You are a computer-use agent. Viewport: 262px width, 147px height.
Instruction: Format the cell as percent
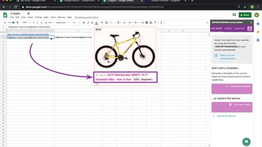[38, 22]
